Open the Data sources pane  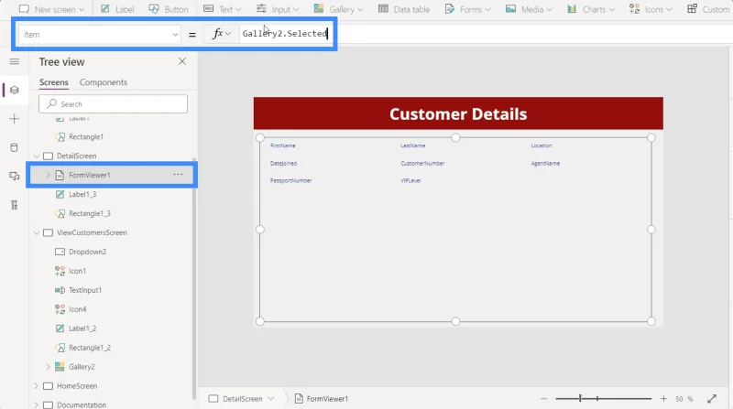point(15,147)
